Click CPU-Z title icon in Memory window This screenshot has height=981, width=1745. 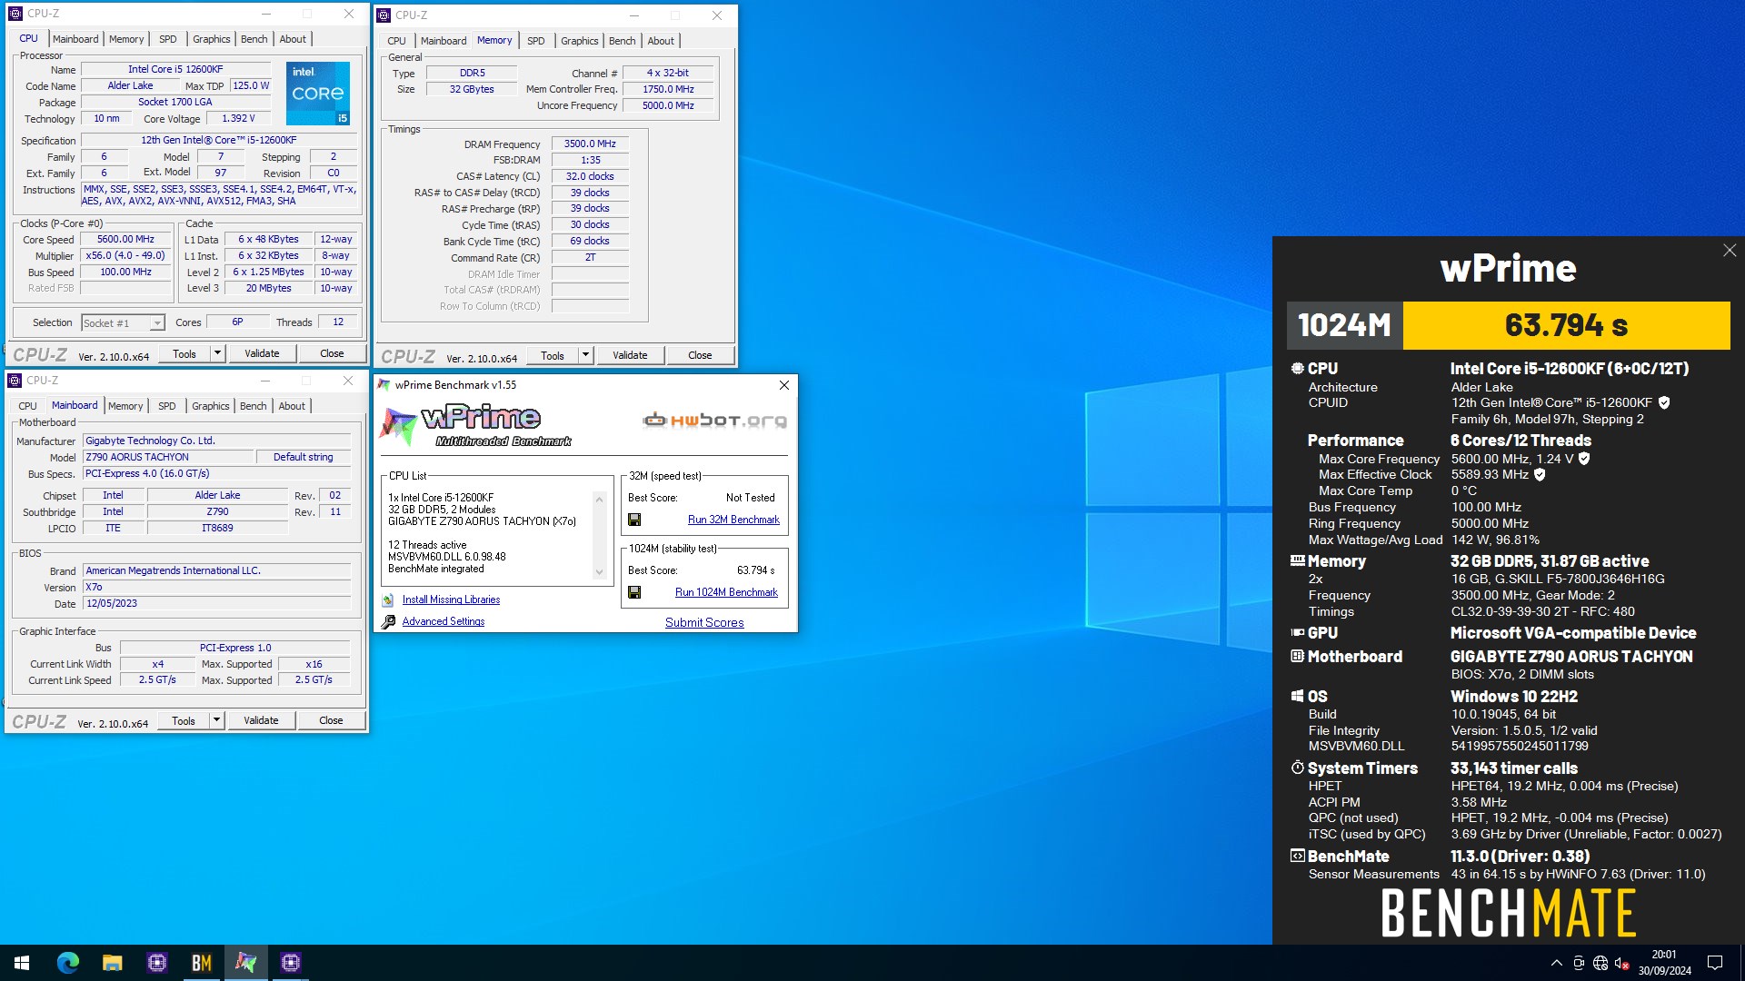[384, 15]
